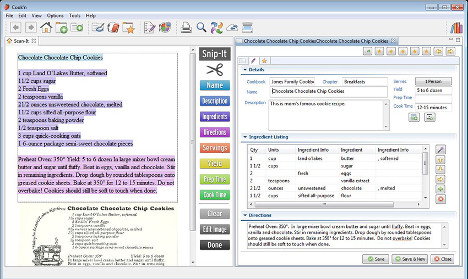Switch to the star tab beside pencil
This screenshot has height=279, width=468.
coord(264,61)
